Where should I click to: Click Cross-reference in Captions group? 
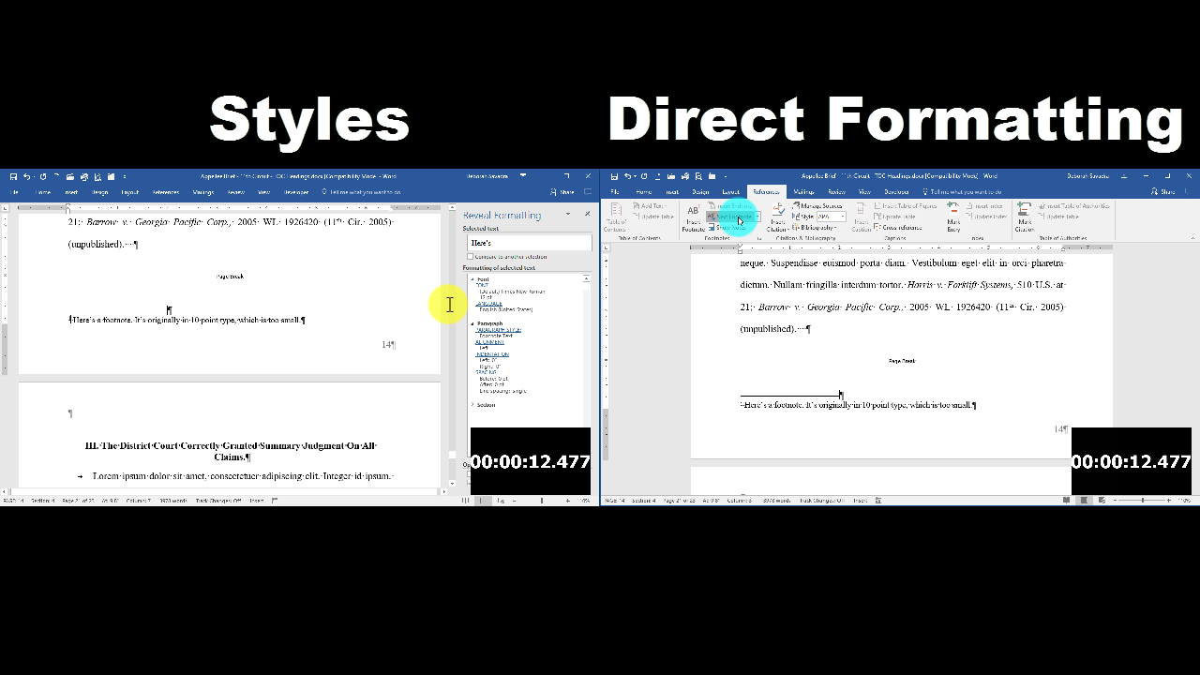[x=897, y=227]
